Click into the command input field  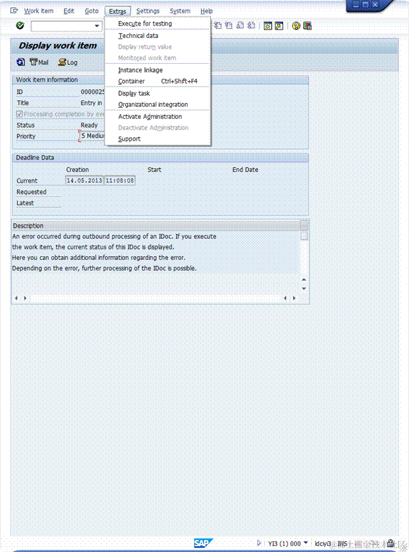[x=62, y=26]
